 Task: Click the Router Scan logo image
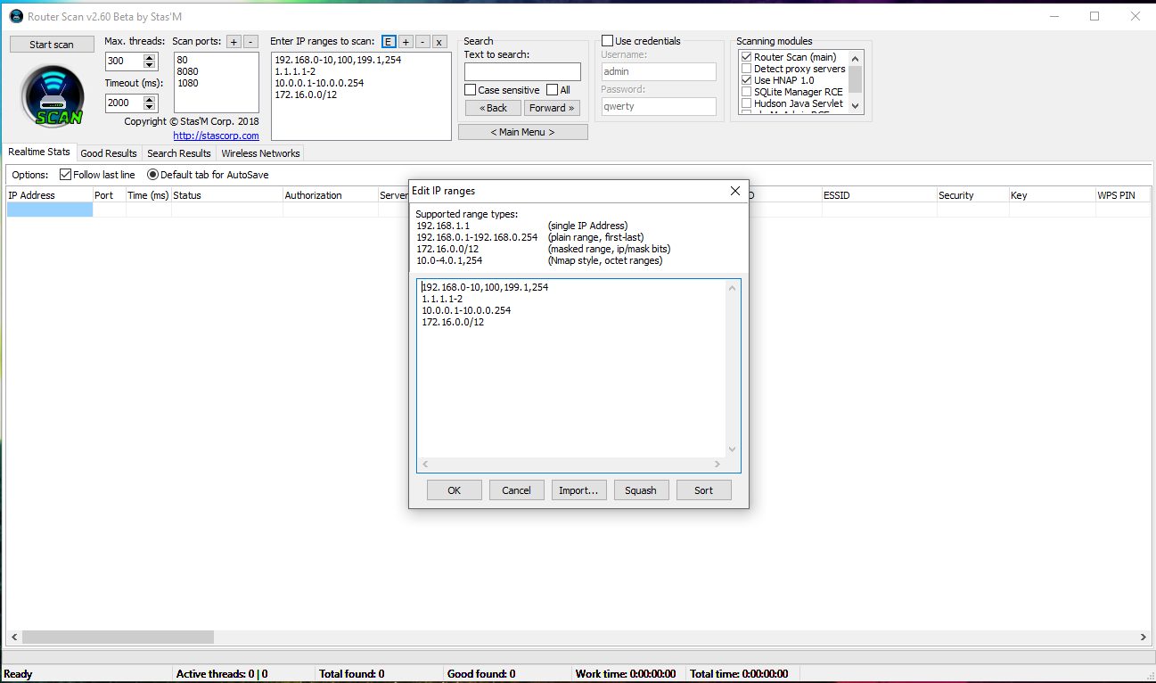tap(53, 96)
